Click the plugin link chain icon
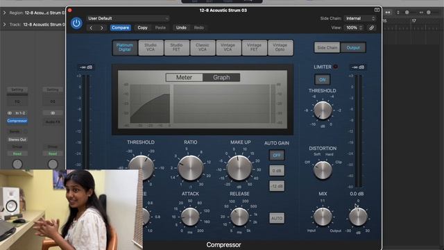Viewport: 444px width, 250px height. [x=372, y=28]
